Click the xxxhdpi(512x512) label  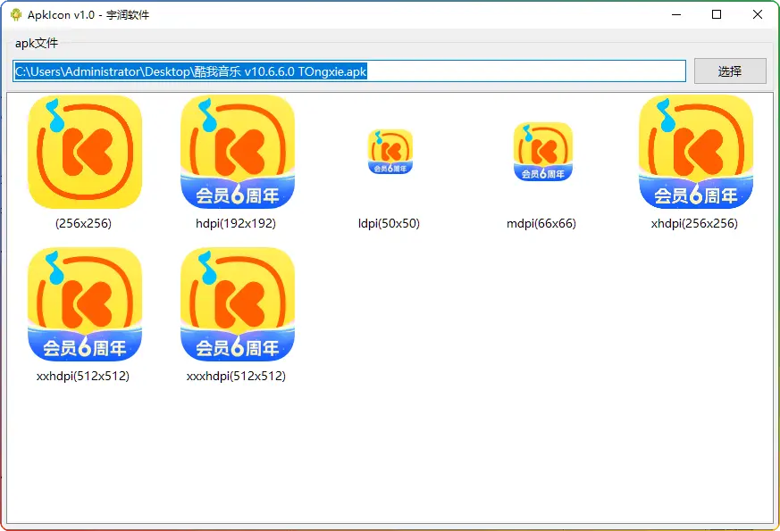(236, 376)
